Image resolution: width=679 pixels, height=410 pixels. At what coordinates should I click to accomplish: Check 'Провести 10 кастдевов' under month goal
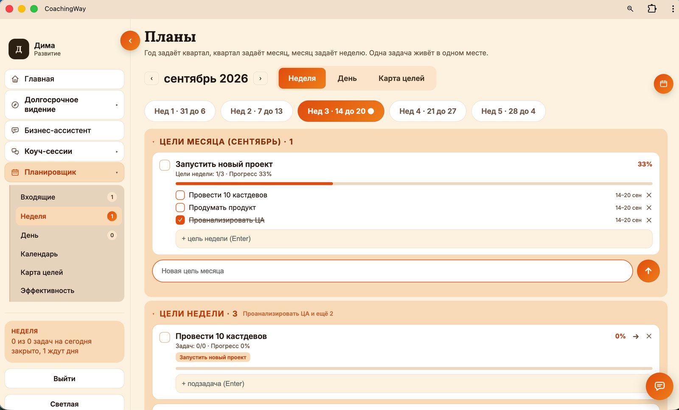pos(180,195)
